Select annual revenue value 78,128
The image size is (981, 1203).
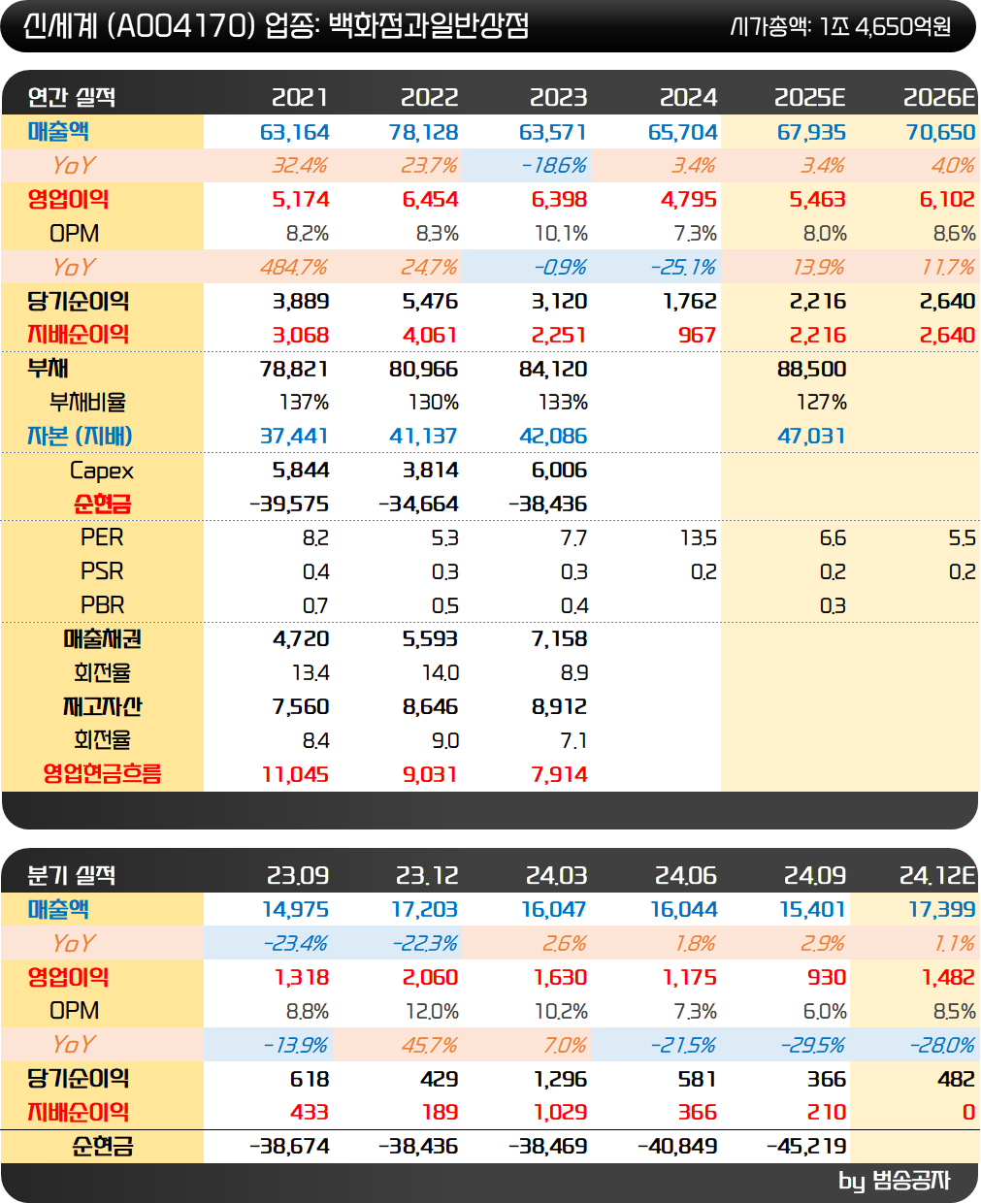pyautogui.click(x=424, y=132)
